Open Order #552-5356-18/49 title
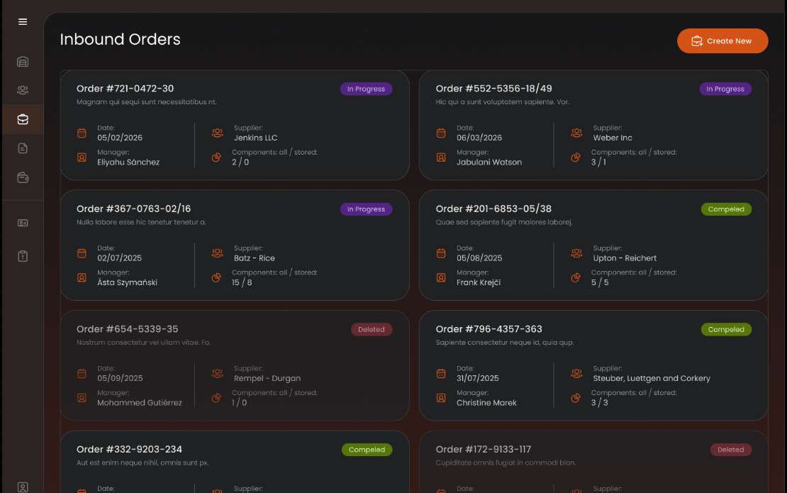Image resolution: width=787 pixels, height=493 pixels. coord(494,89)
